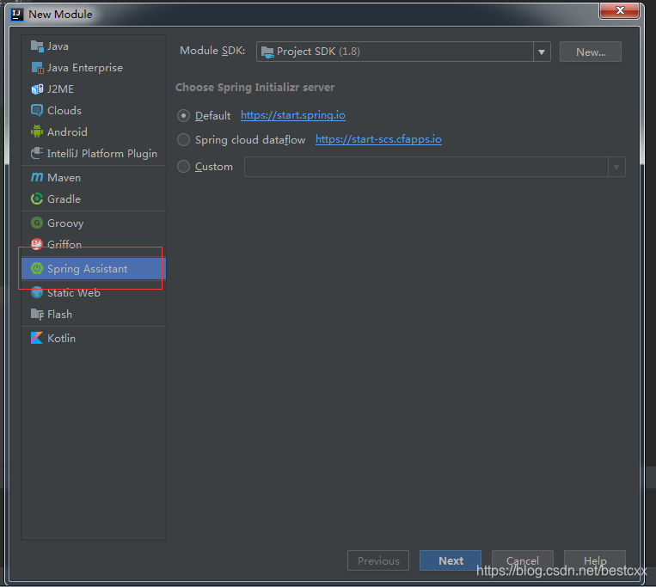Click the red Griffon icon
Image resolution: width=656 pixels, height=587 pixels.
pos(37,244)
